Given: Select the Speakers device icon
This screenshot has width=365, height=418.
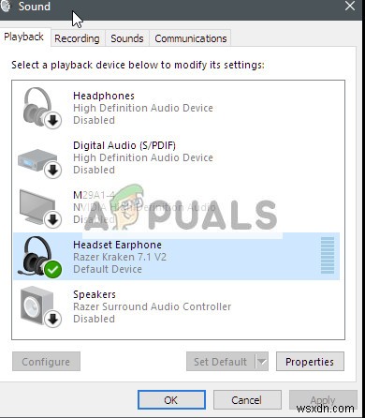Looking at the screenshot, I should 40,306.
